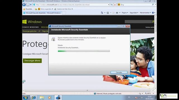Click the ES language indicator

point(129,97)
